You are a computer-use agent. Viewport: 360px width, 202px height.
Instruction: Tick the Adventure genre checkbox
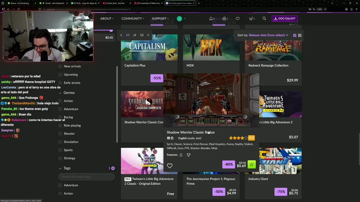(x=60, y=109)
